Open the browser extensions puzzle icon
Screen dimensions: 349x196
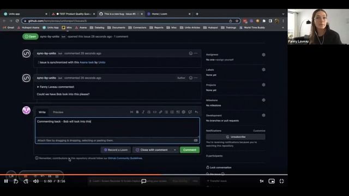pyautogui.click(x=264, y=21)
